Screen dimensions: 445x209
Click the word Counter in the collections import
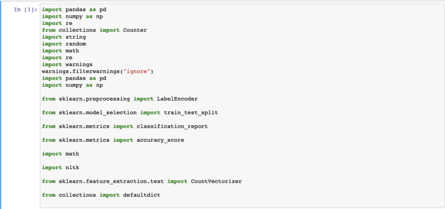point(135,30)
